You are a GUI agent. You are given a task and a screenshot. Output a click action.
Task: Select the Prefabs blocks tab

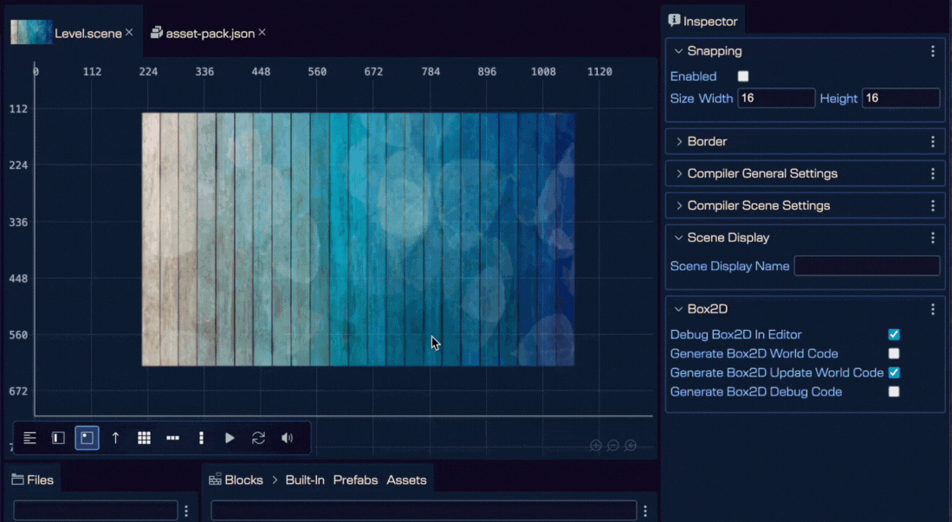[355, 480]
